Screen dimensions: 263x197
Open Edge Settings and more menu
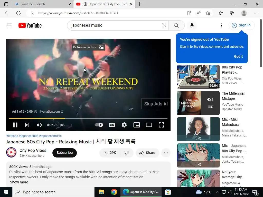(x=256, y=13)
